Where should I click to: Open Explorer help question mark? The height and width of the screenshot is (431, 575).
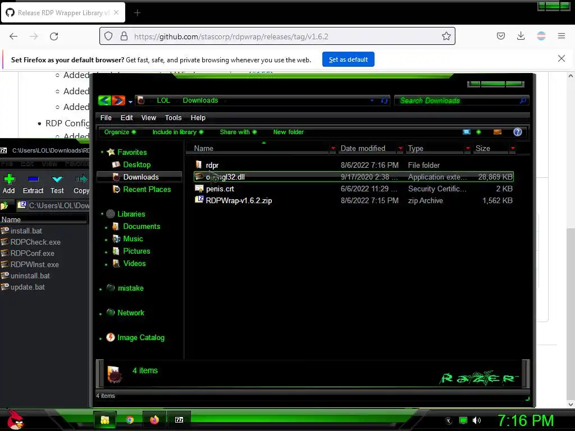pyautogui.click(x=517, y=132)
